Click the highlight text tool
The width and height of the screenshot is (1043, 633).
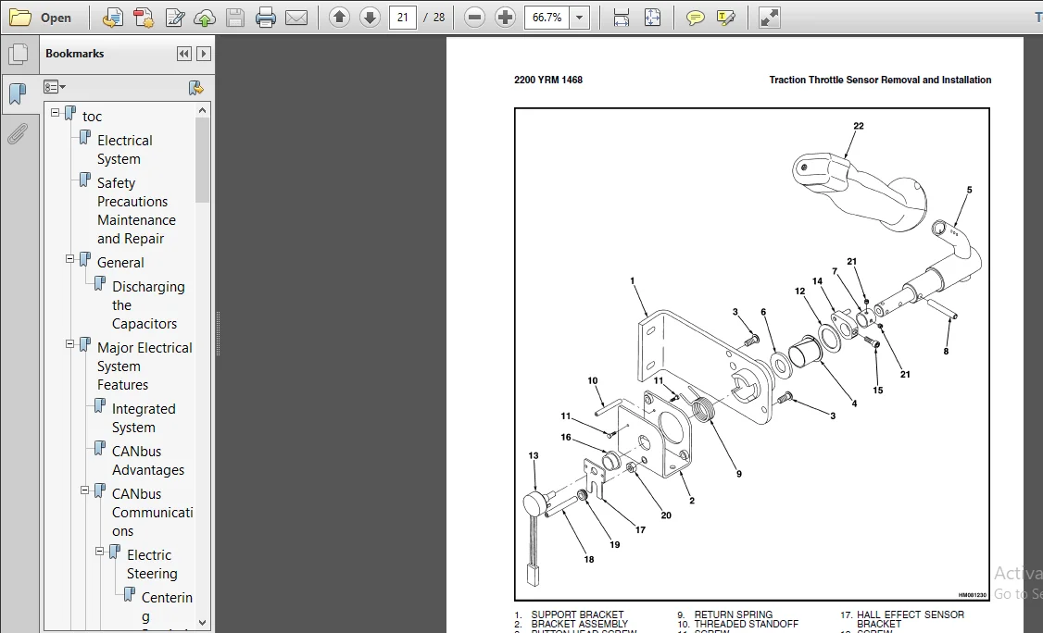[725, 18]
